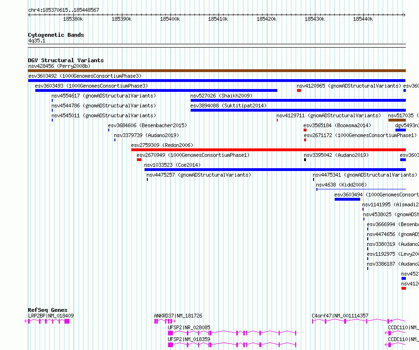Open variant nsv4545011 label

click(x=104, y=115)
